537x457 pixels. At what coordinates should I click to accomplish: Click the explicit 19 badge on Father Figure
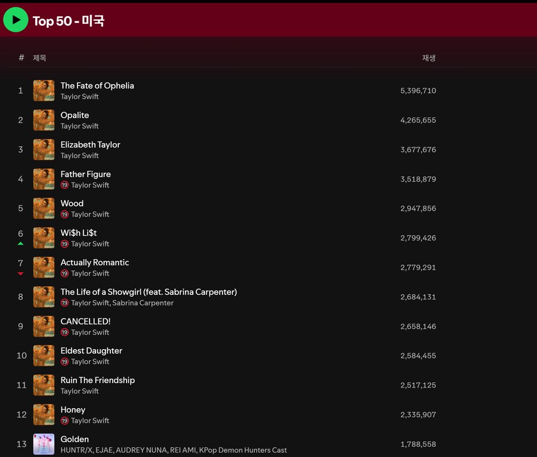point(64,185)
